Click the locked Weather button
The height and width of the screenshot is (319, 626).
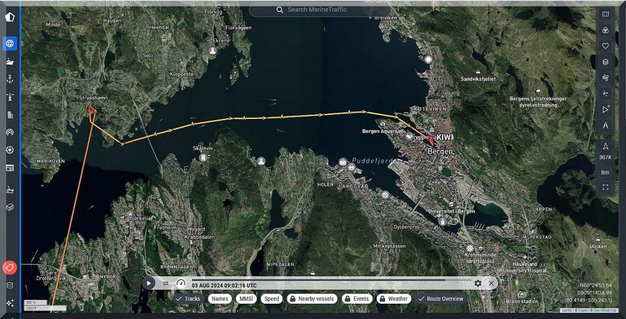393,299
